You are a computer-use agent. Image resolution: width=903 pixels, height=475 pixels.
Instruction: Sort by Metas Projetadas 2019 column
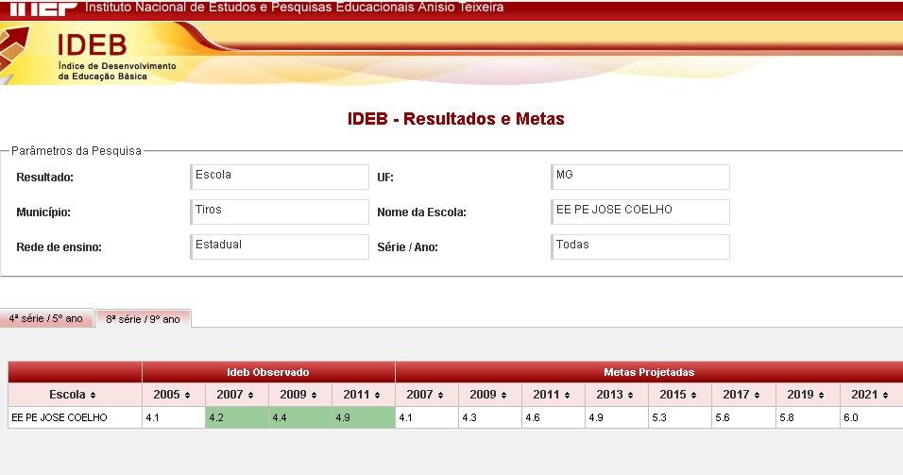click(808, 395)
